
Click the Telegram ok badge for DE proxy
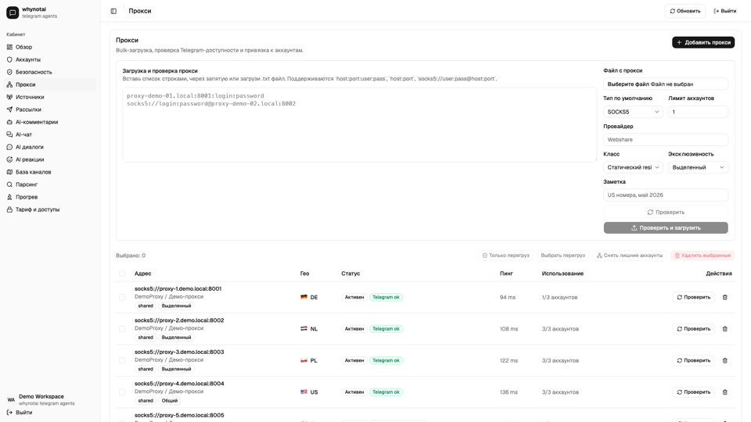pyautogui.click(x=386, y=297)
